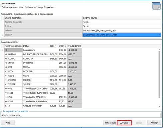Select the account cell 401
Viewport: 163px width, 128px height.
(x=13, y=50)
